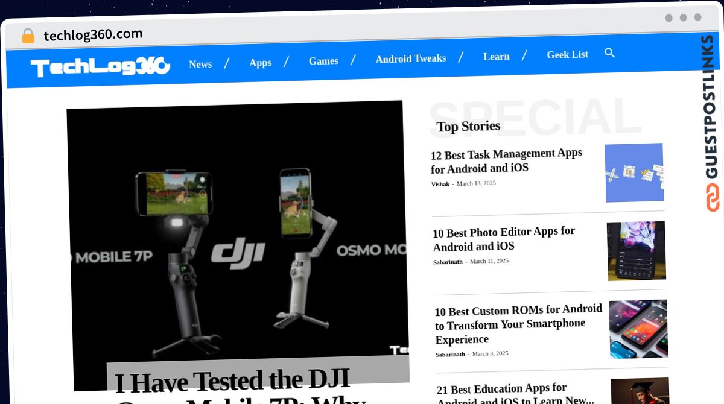Click the TechLog360 site logo
This screenshot has width=724, height=404.
coord(100,66)
